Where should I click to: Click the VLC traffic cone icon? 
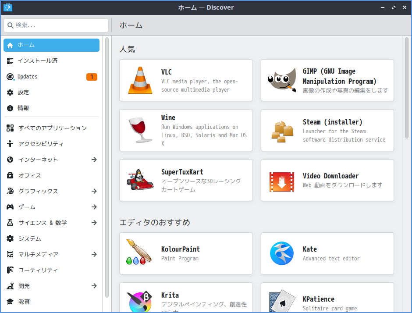tap(140, 80)
